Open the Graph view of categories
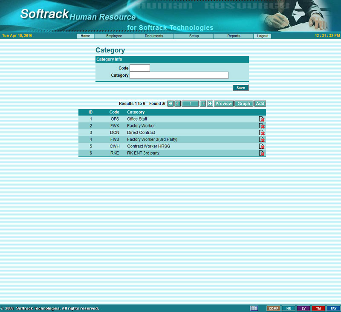Image resolution: width=341 pixels, height=312 pixels. 244,104
